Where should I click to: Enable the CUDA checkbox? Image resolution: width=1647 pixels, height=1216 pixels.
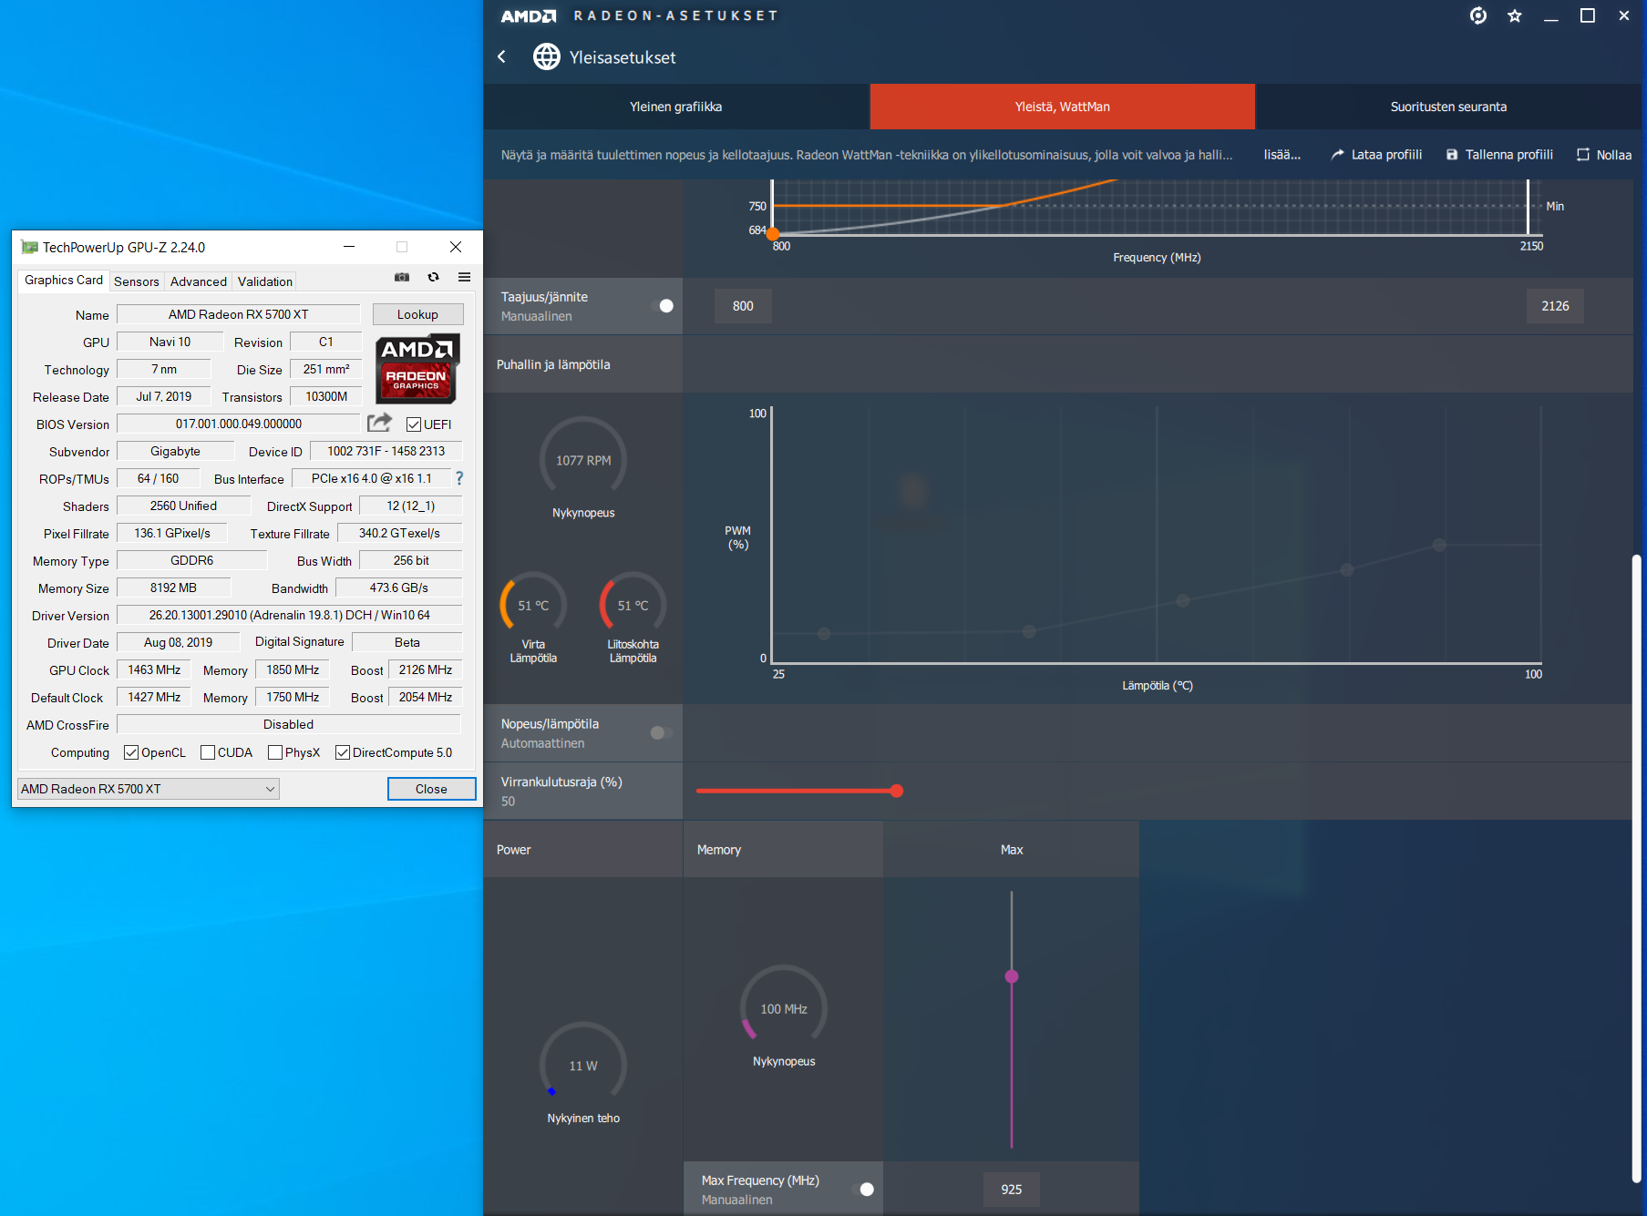[x=208, y=752]
